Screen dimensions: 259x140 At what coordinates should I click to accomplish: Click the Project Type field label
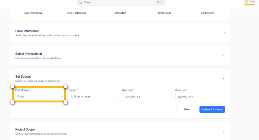pyautogui.click(x=22, y=90)
